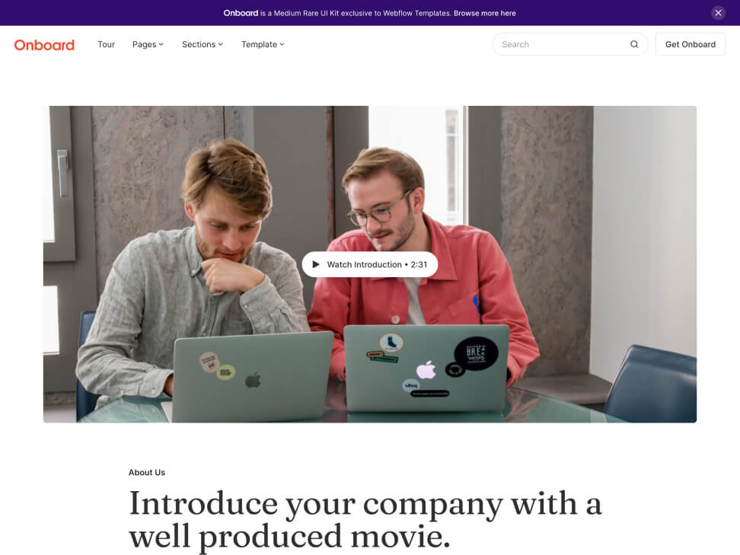
Task: Open the Template dropdown menu
Action: point(263,44)
